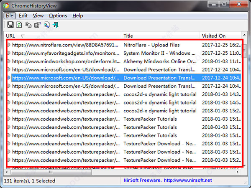Click cocos2d-x title in the 15:2 row
Image resolution: width=251 pixels, height=188 pixels.
(160, 111)
